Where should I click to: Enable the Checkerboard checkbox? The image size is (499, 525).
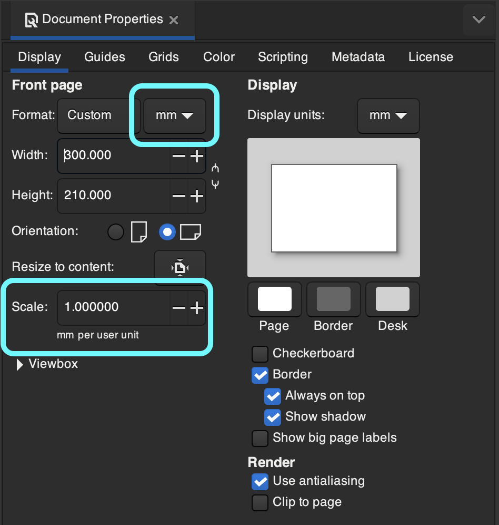pos(260,354)
